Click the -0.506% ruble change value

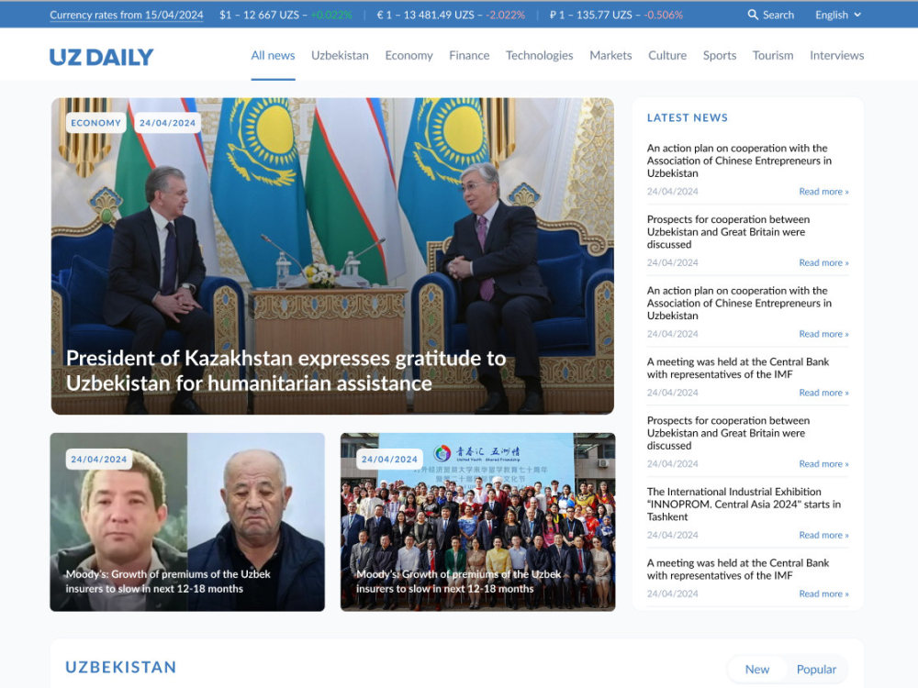click(x=664, y=15)
